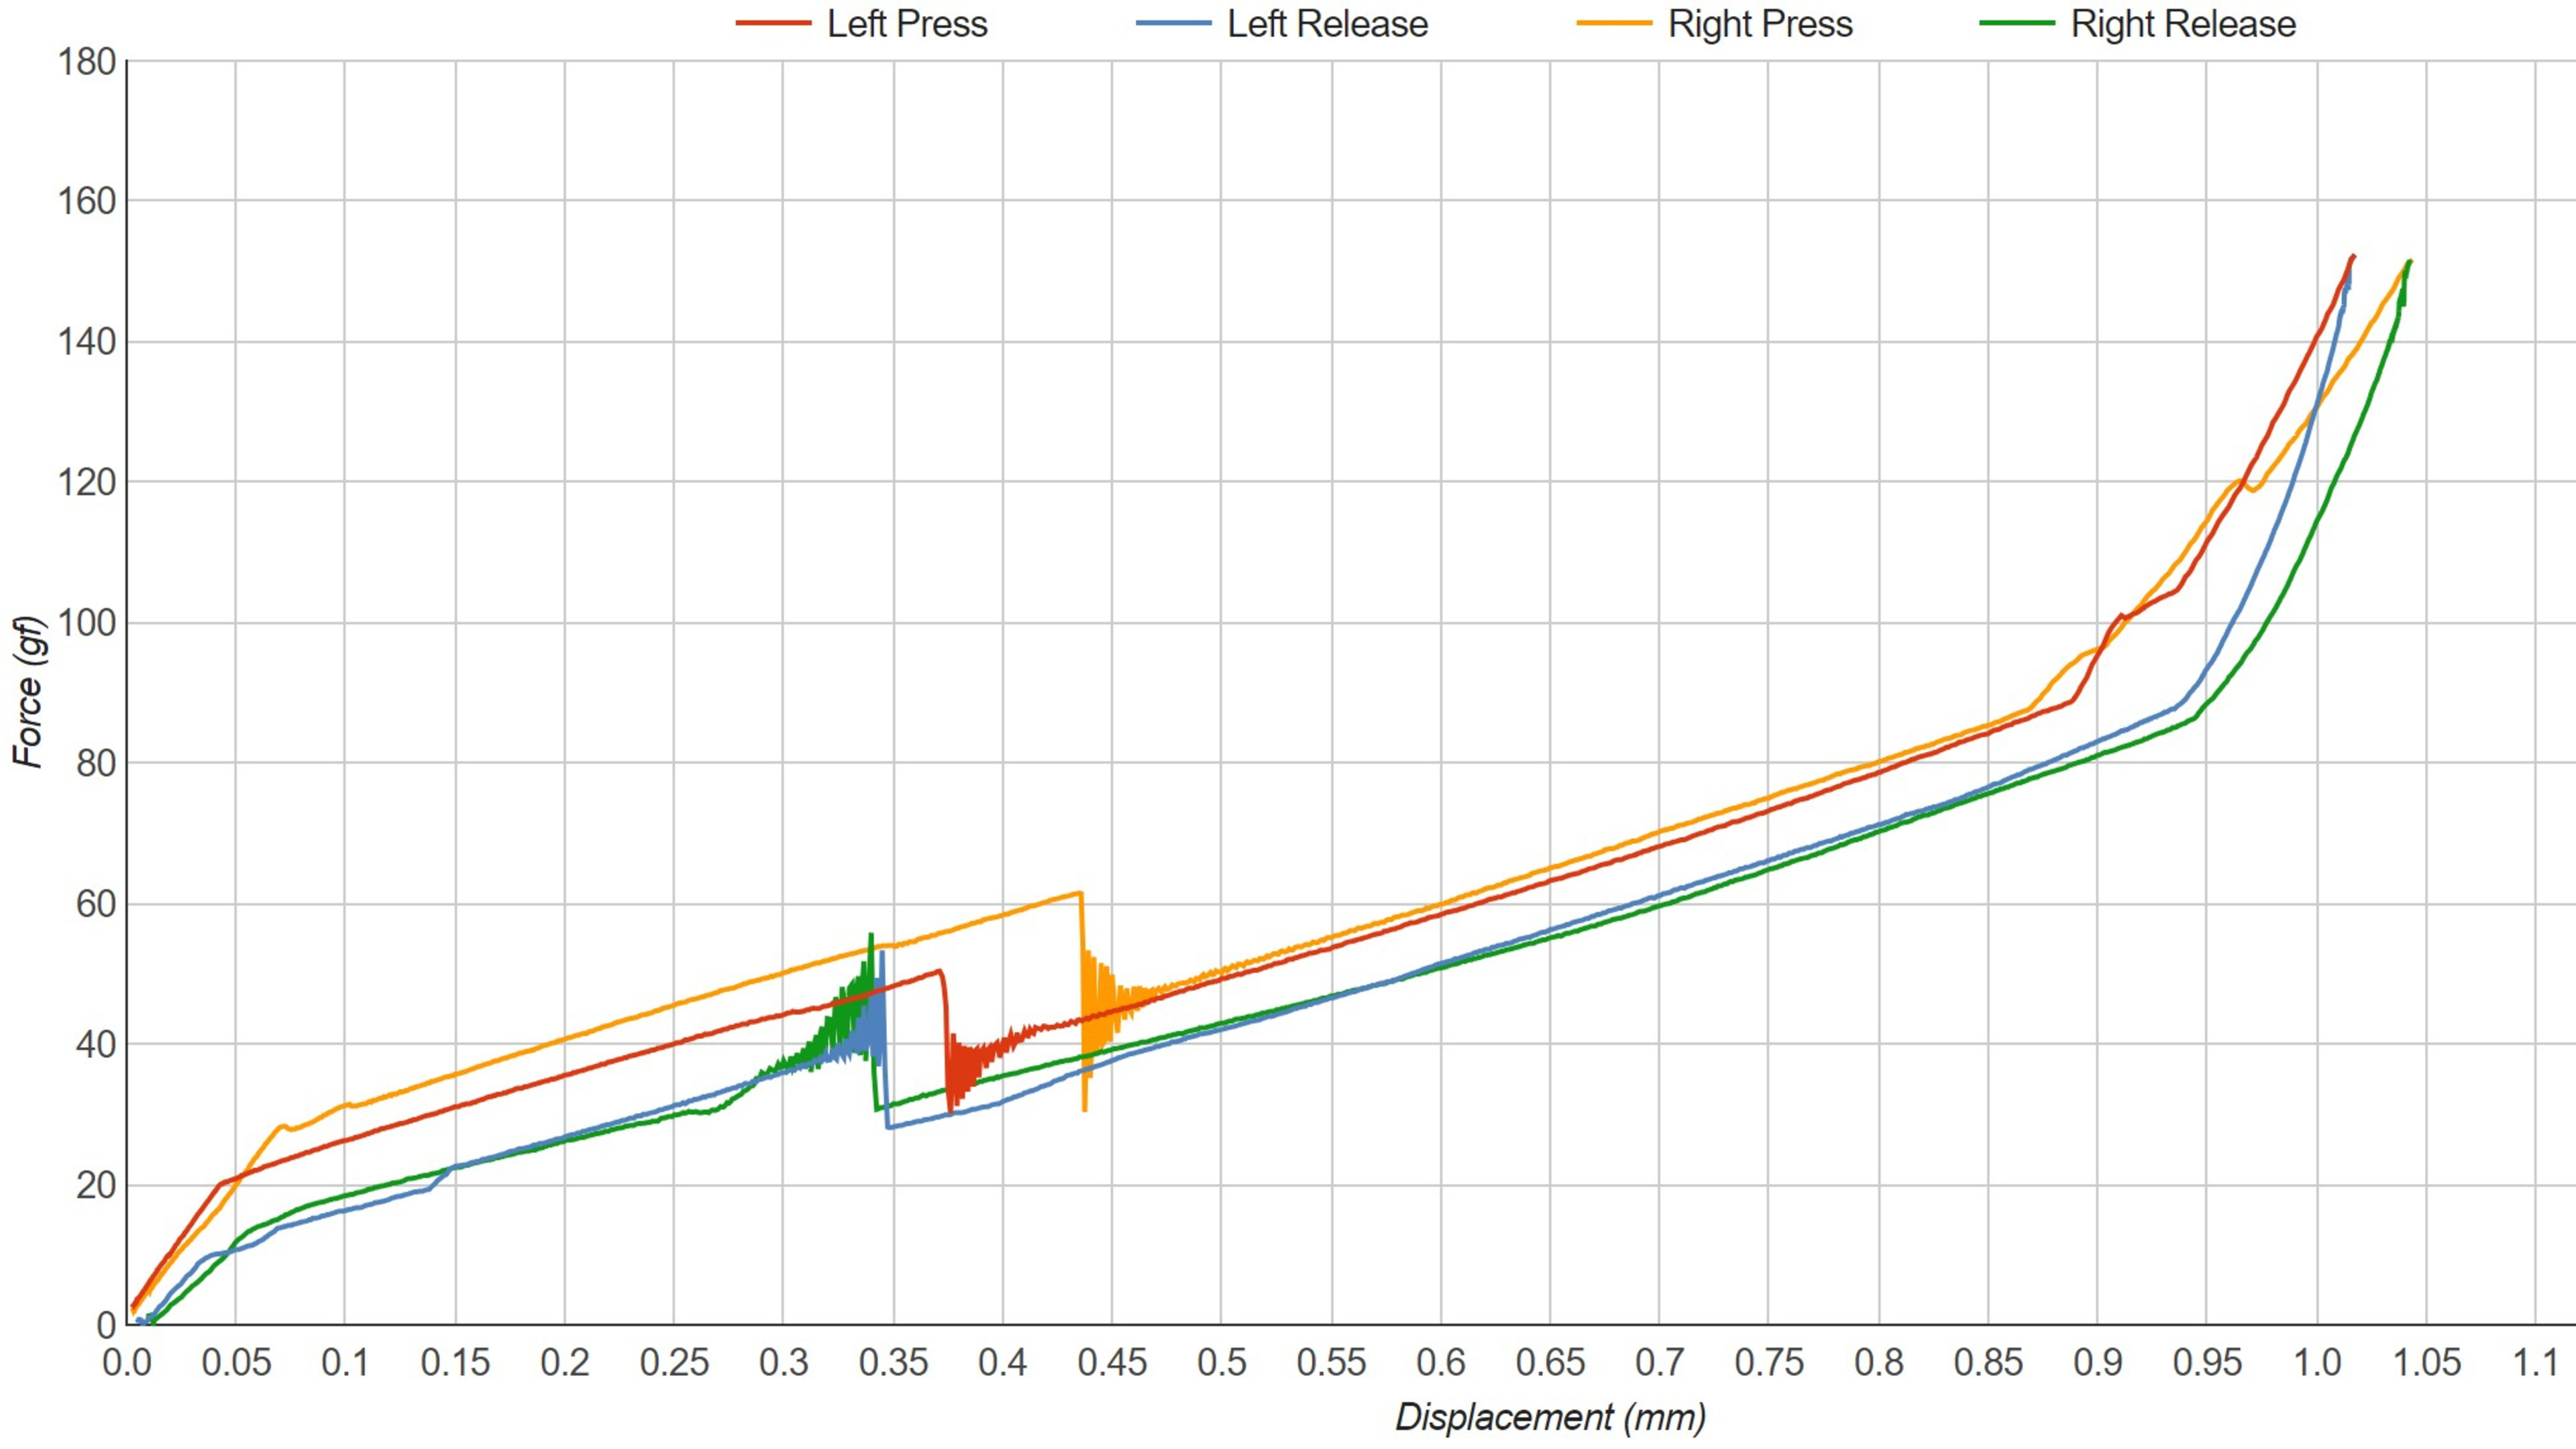
Task: Click the red Left Press legend line swatch
Action: coord(773,24)
